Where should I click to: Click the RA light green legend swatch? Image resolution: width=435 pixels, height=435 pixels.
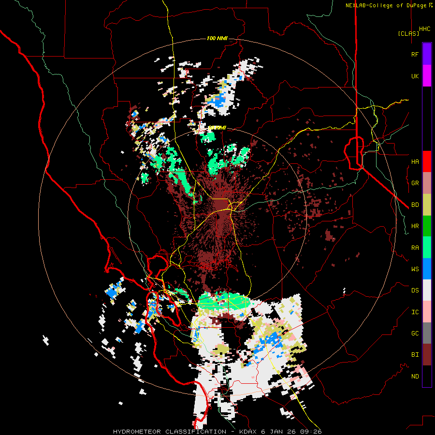click(x=427, y=247)
